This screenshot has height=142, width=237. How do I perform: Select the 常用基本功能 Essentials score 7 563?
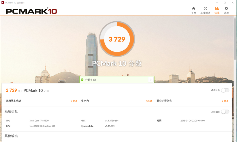click(74, 101)
